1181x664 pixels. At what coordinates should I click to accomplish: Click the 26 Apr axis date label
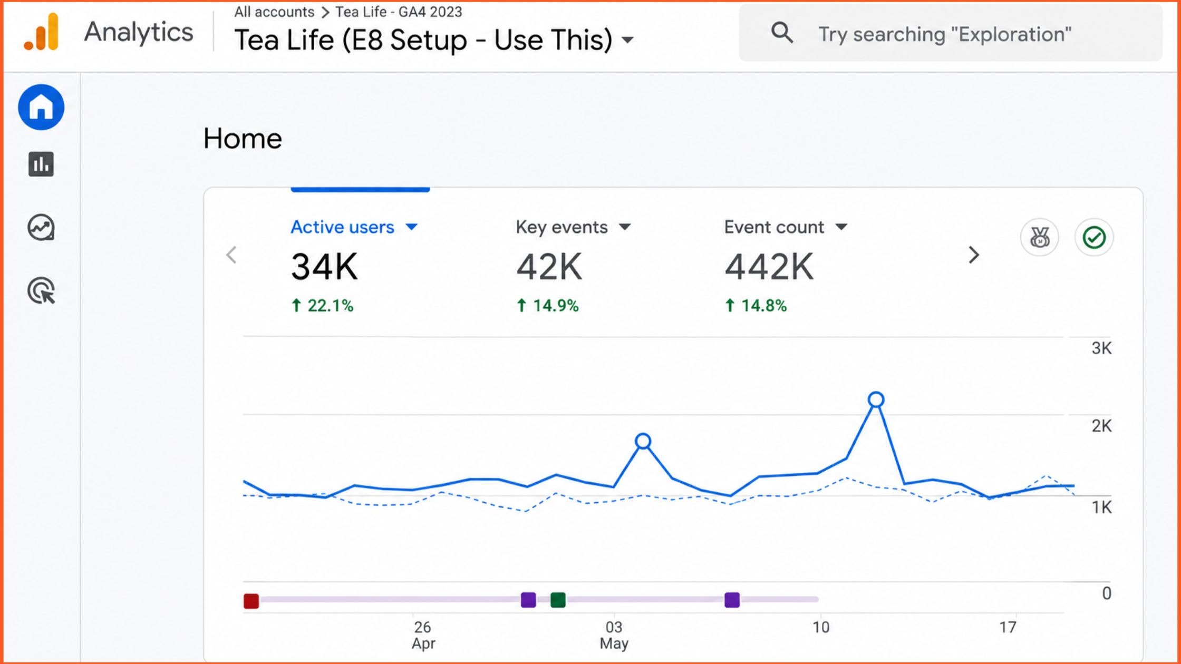(x=423, y=635)
